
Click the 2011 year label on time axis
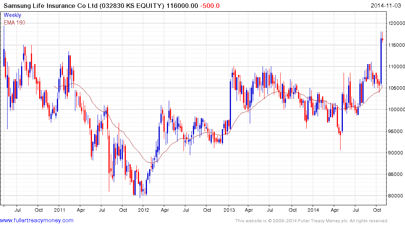[x=60, y=210]
